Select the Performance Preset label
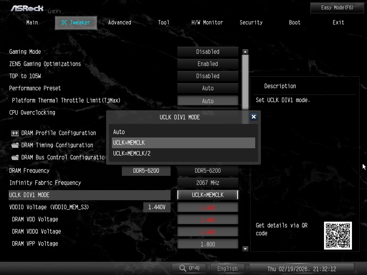The height and width of the screenshot is (275, 367). pos(35,88)
